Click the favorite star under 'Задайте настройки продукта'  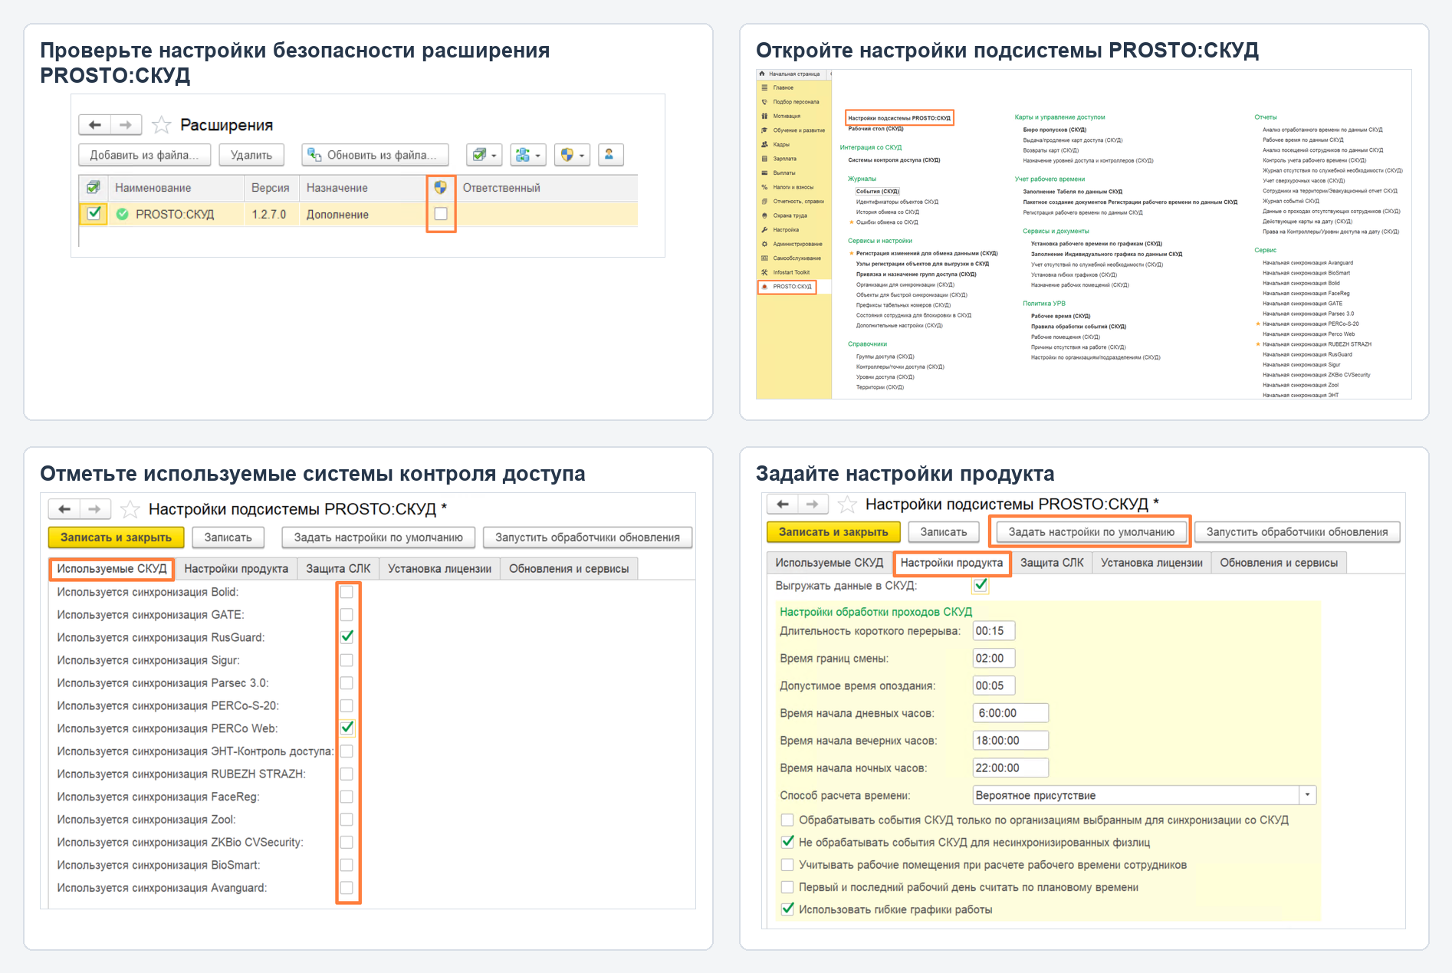pyautogui.click(x=847, y=505)
